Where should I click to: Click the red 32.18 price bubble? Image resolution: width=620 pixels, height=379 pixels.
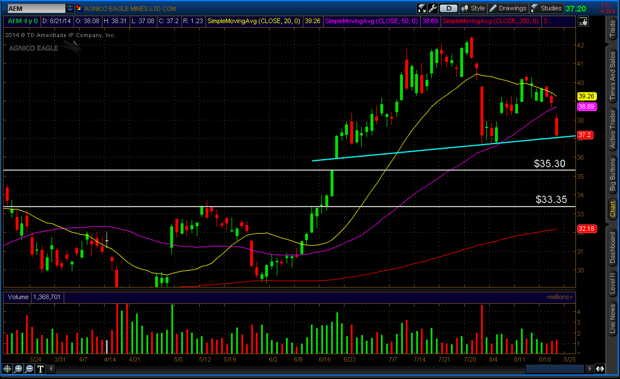[x=586, y=229]
